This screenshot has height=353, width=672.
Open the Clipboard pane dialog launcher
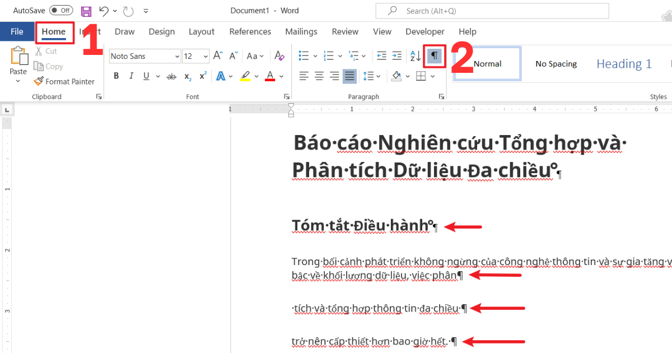click(x=99, y=97)
